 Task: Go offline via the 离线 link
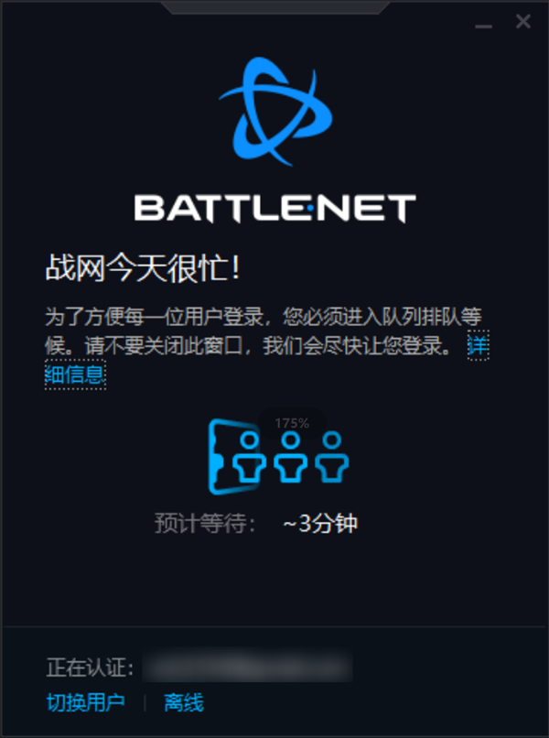point(184,702)
